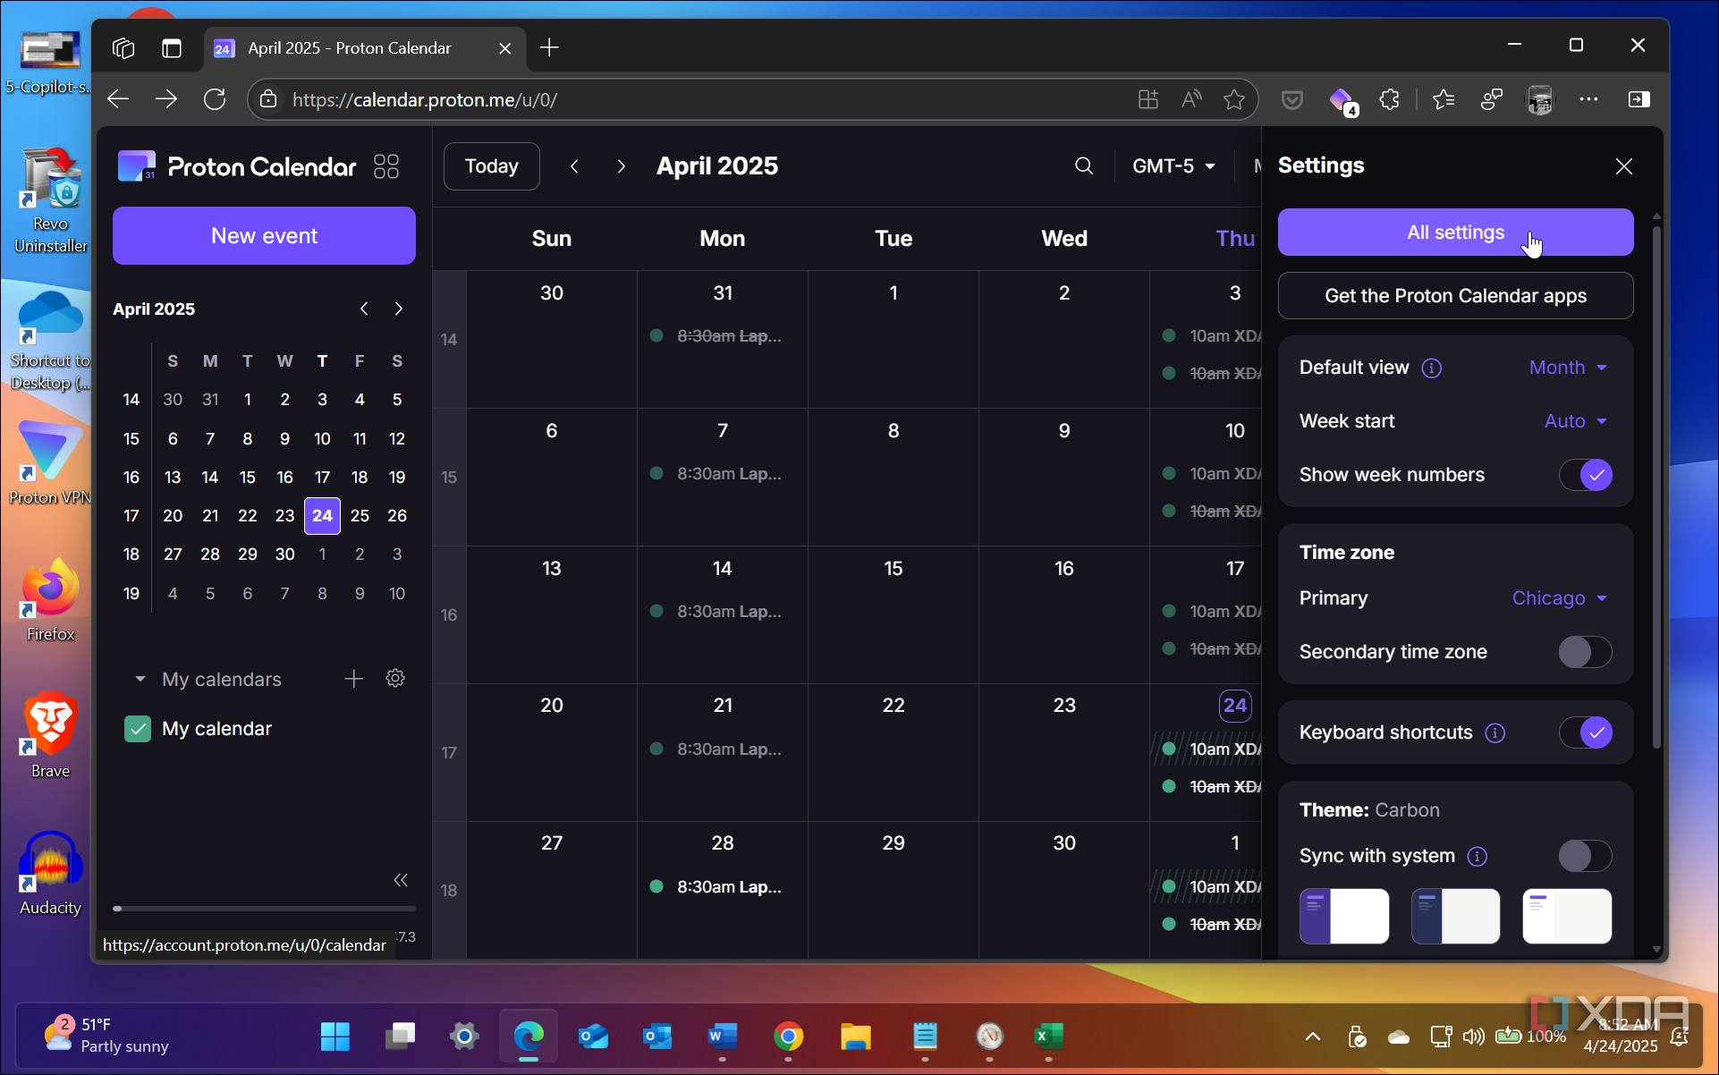Viewport: 1719px width, 1075px height.
Task: Open a new browser tab
Action: click(549, 47)
